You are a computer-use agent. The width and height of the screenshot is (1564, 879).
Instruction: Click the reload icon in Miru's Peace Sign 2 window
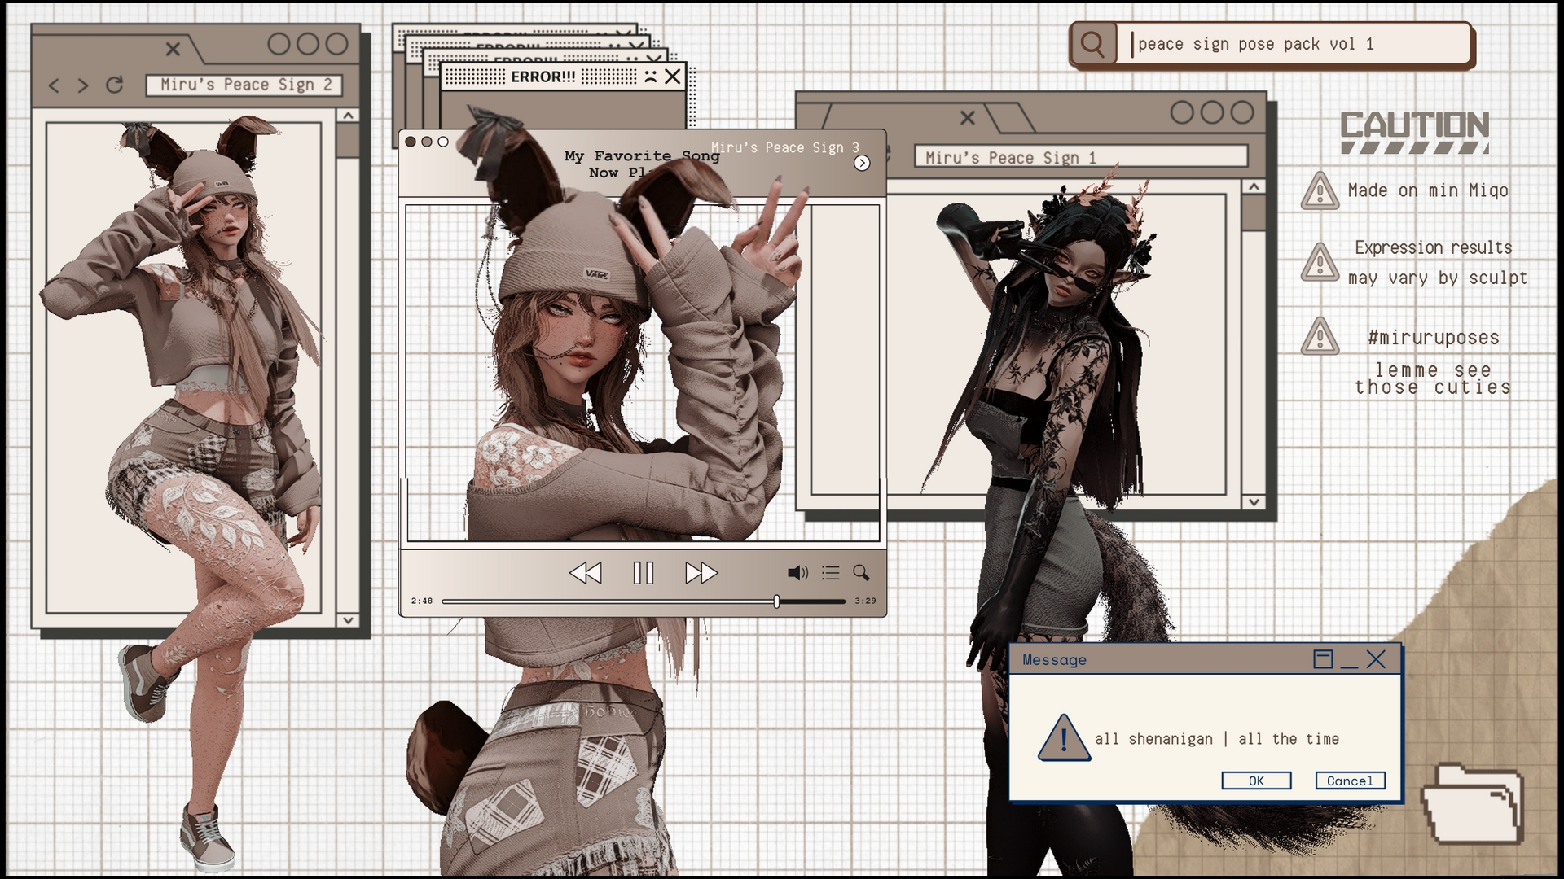point(114,85)
